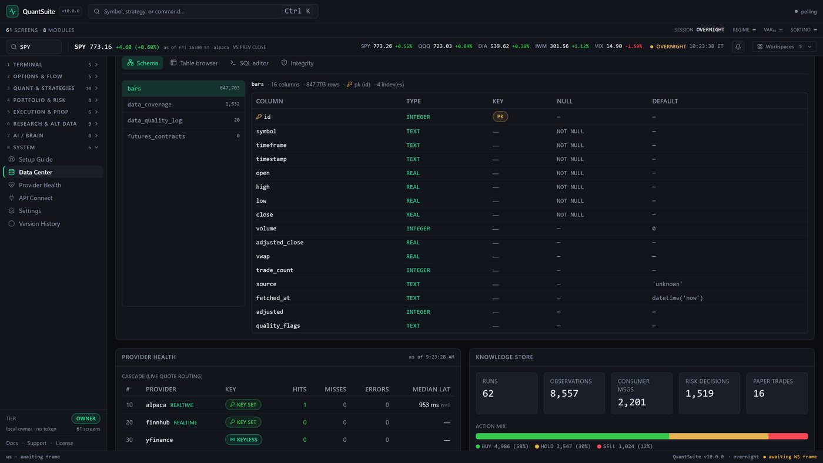Select the bars table in list
This screenshot has height=463, width=823.
(183, 88)
